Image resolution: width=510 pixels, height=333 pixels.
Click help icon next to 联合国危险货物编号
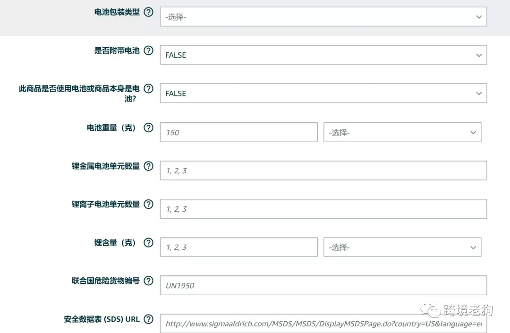pos(149,281)
